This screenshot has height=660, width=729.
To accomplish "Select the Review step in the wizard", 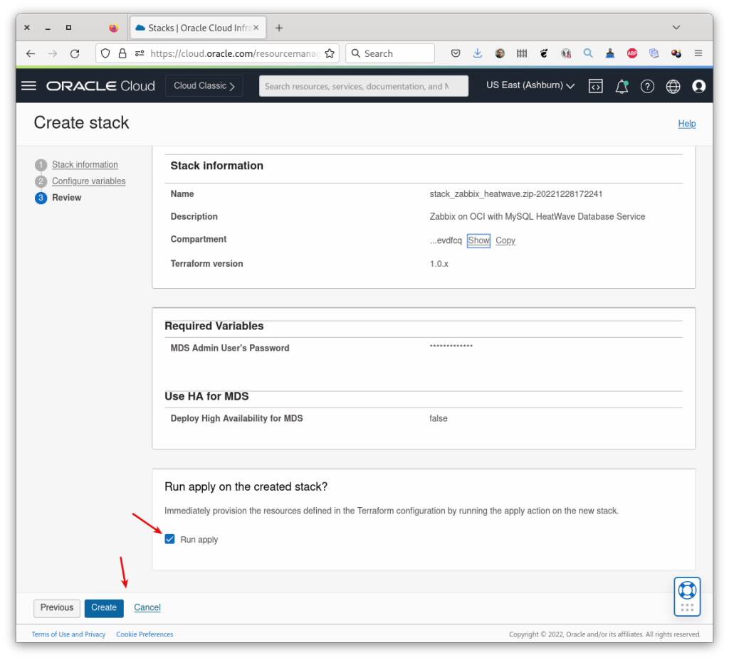I will [x=66, y=198].
